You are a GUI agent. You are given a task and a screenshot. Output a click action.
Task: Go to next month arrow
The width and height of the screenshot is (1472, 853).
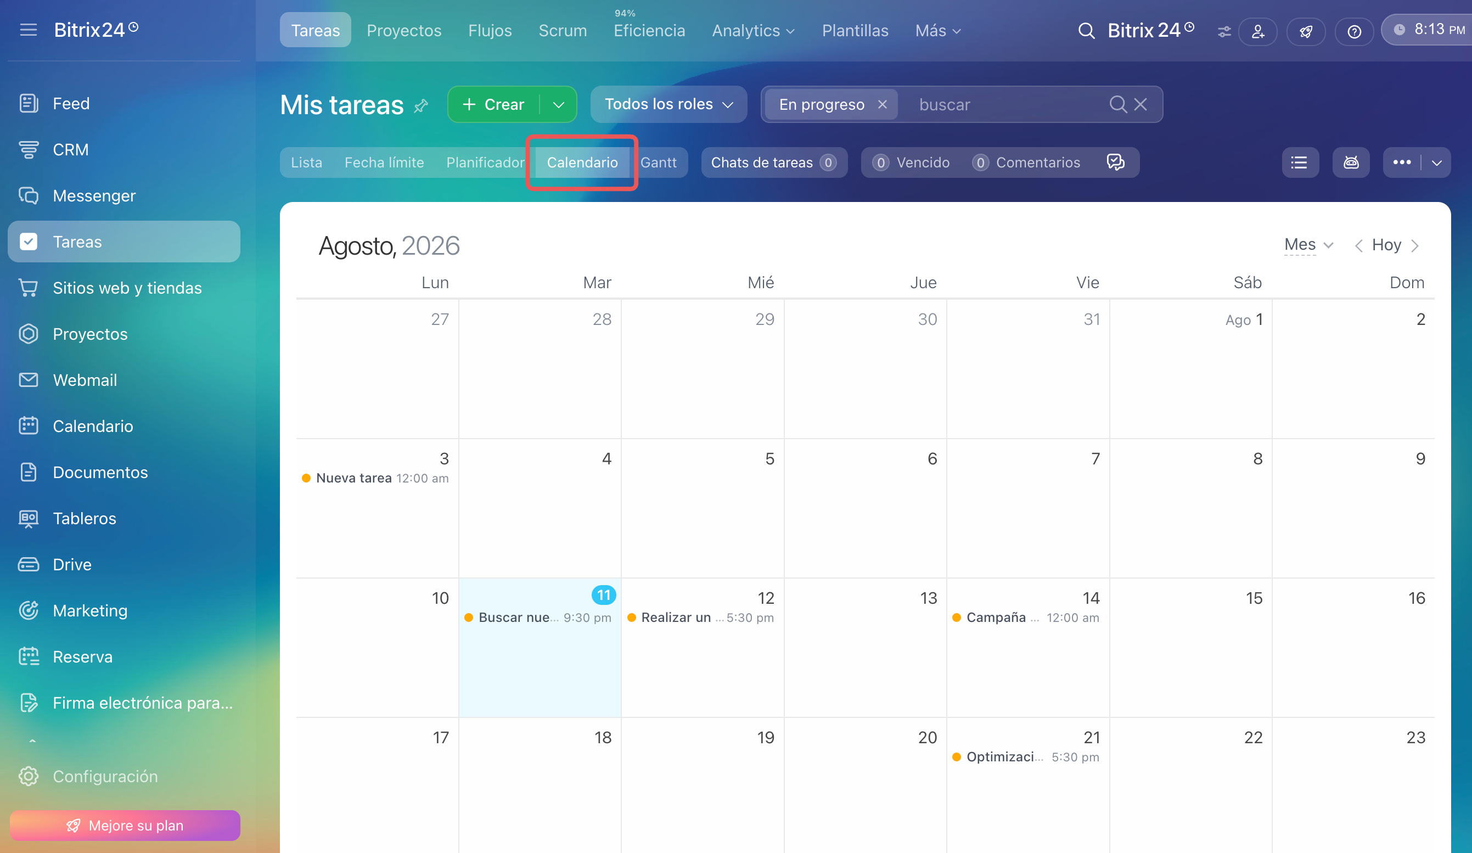pos(1415,245)
